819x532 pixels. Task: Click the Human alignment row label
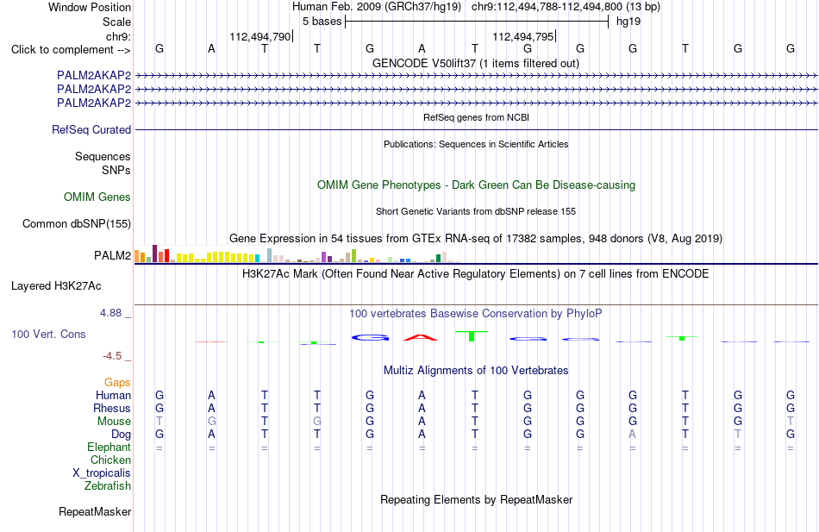click(x=113, y=396)
